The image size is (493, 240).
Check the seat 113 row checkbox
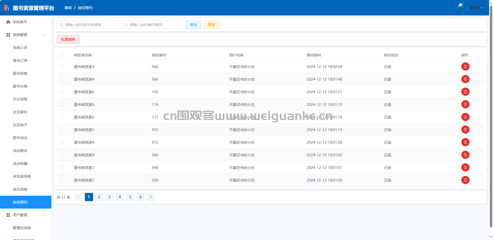click(x=62, y=117)
